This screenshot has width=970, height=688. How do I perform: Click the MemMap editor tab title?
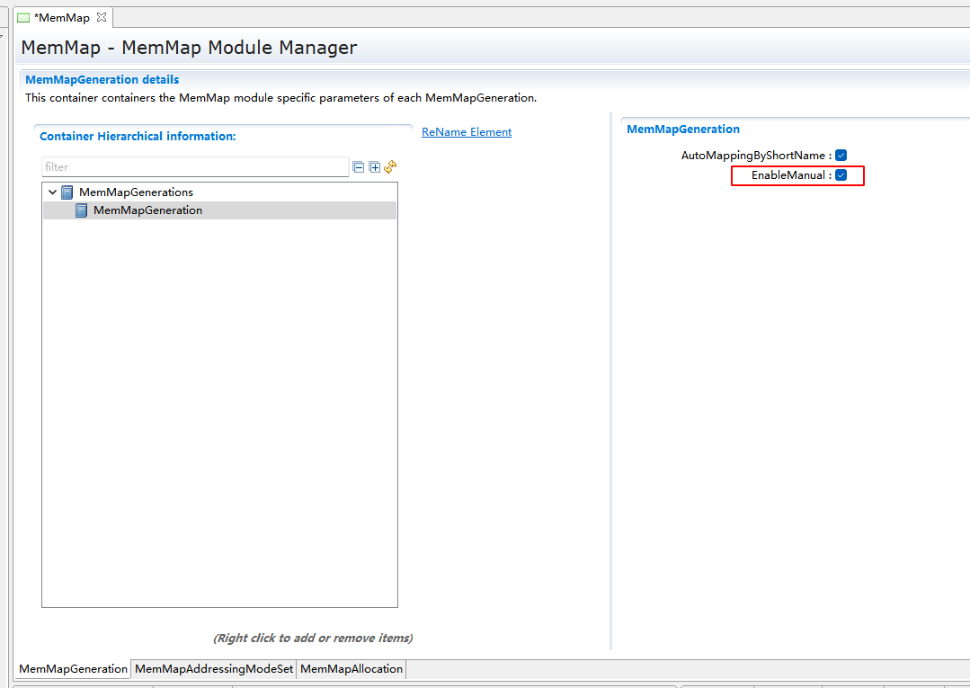62,18
